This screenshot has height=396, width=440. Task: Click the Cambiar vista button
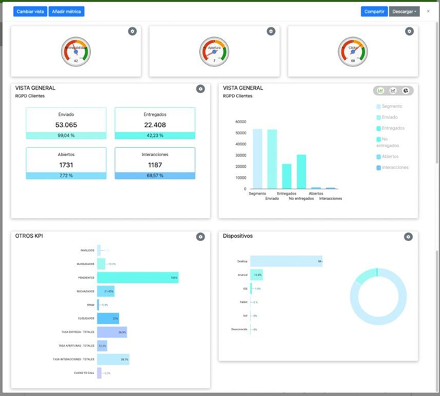(30, 12)
